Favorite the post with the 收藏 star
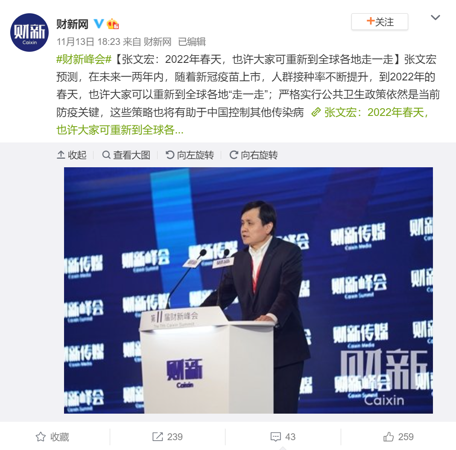 point(53,437)
